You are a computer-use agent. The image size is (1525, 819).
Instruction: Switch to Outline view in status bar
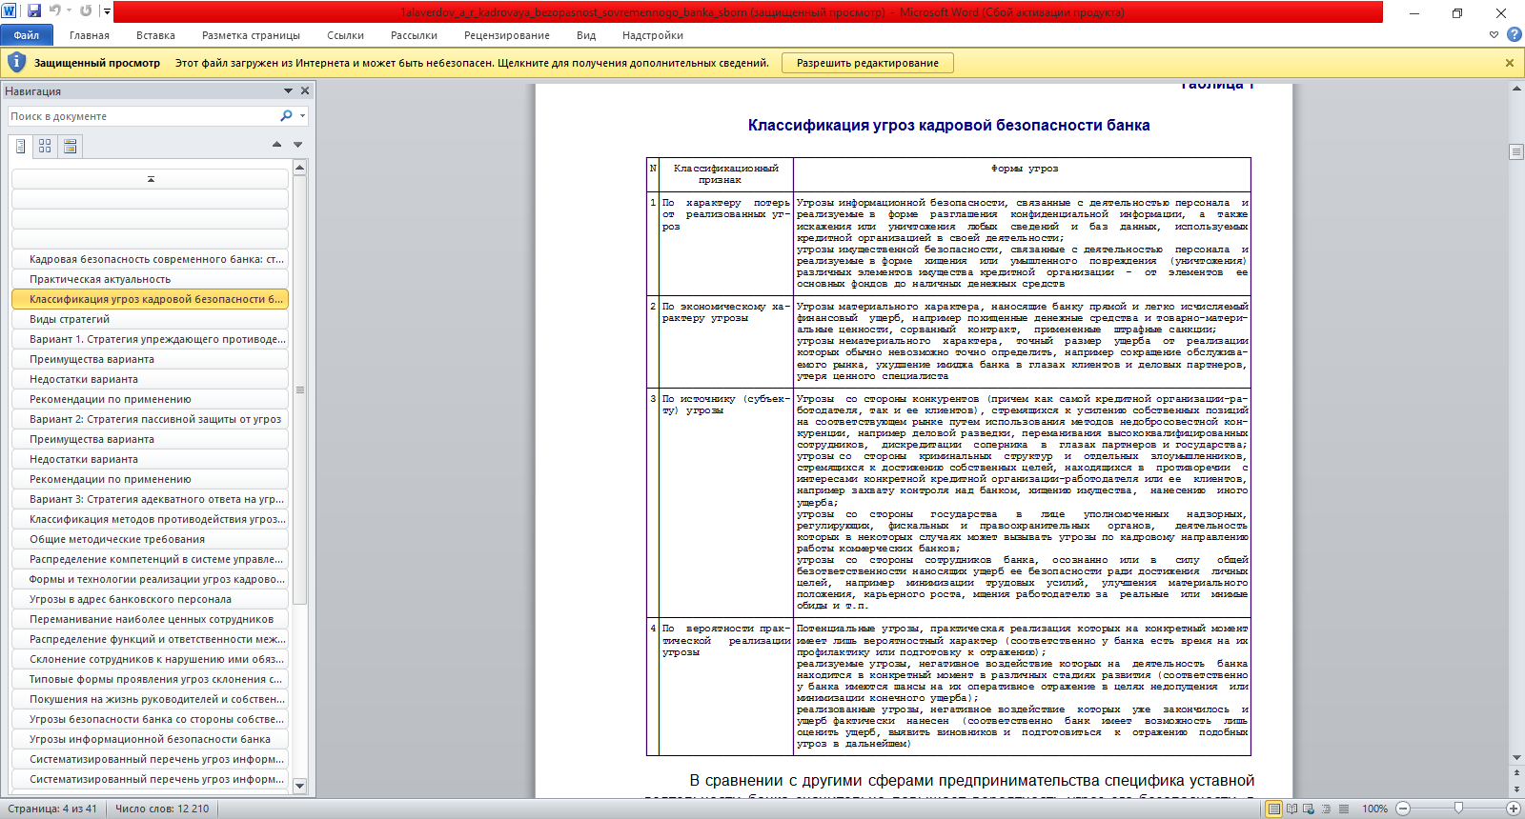[x=1326, y=809]
